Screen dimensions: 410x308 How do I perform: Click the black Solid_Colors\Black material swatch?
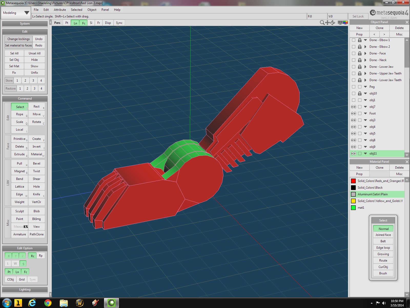(353, 188)
